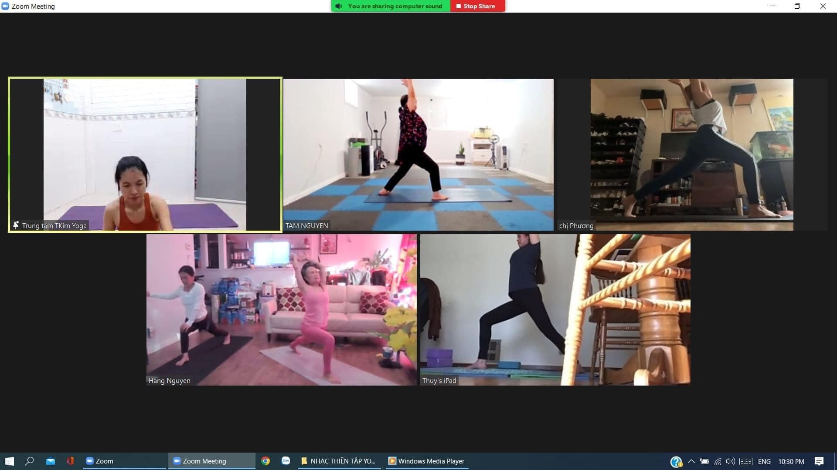Switch to the Zoom taskbar window
The height and width of the screenshot is (470, 837).
tap(124, 461)
